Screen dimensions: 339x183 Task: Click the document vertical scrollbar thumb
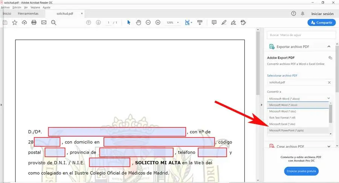258,63
